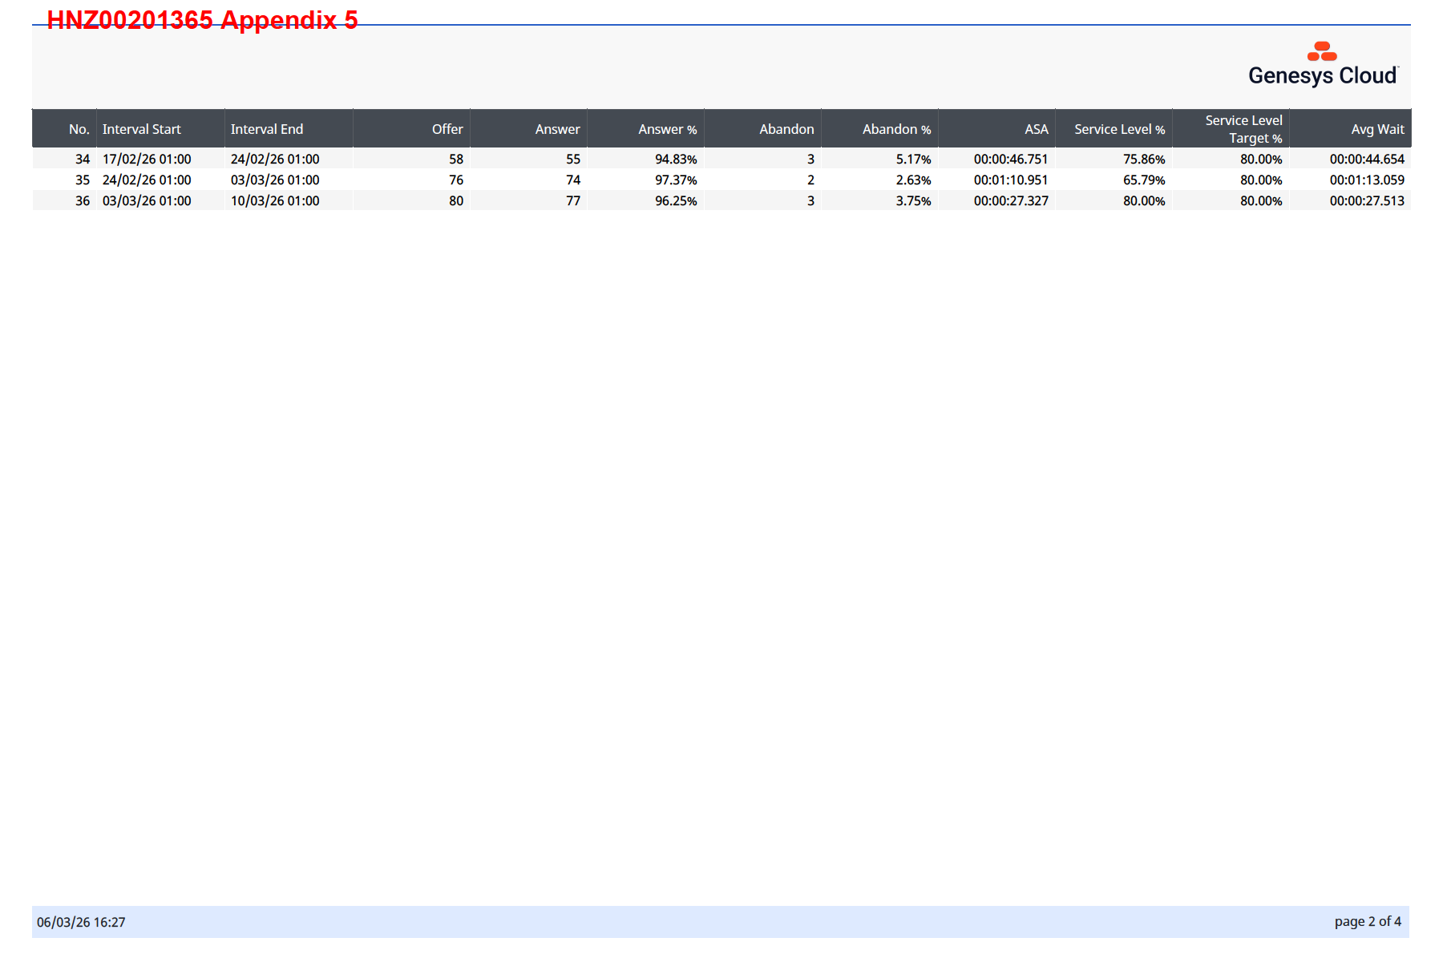
Task: Click row number 34 cell
Action: tap(82, 159)
